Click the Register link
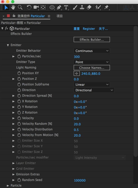The width and height of the screenshot is (138, 188). [x=89, y=29]
